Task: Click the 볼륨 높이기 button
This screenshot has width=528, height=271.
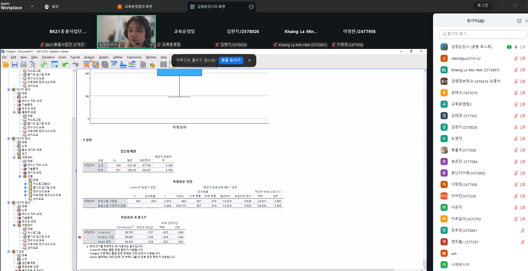Action: click(x=231, y=60)
